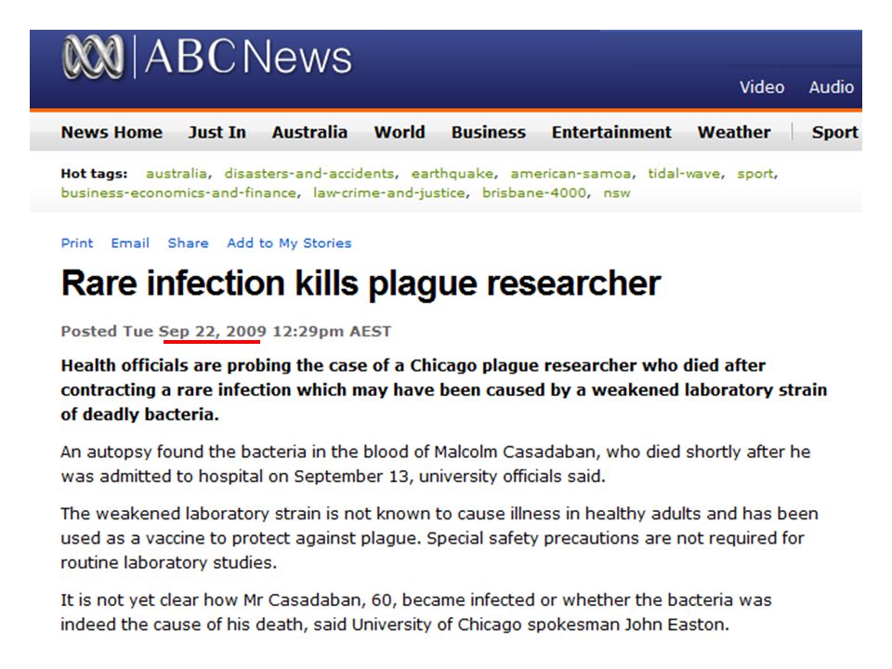This screenshot has width=892, height=669.
Task: Click the headline 'Rare infection kills plague researcher'
Action: [x=361, y=283]
